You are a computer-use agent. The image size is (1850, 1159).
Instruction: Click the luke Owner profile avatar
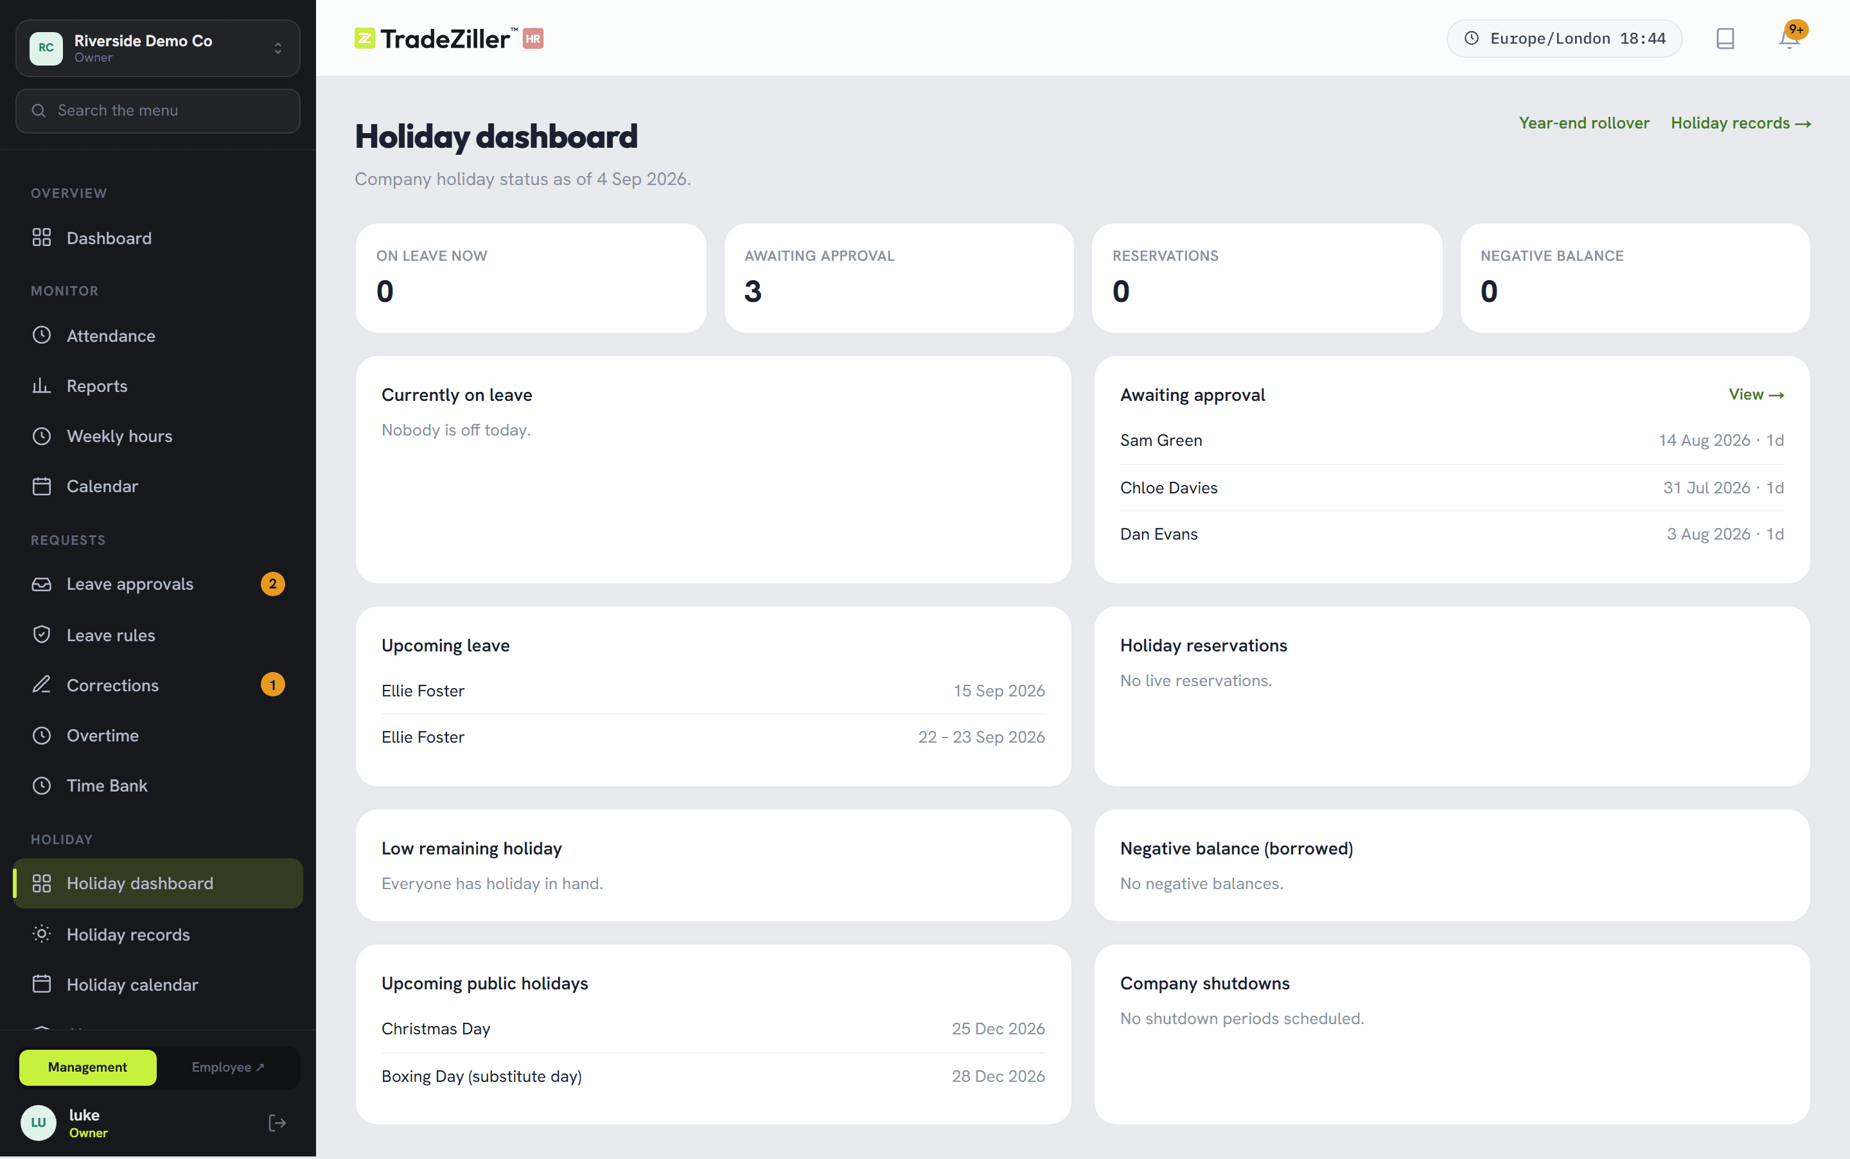tap(39, 1123)
